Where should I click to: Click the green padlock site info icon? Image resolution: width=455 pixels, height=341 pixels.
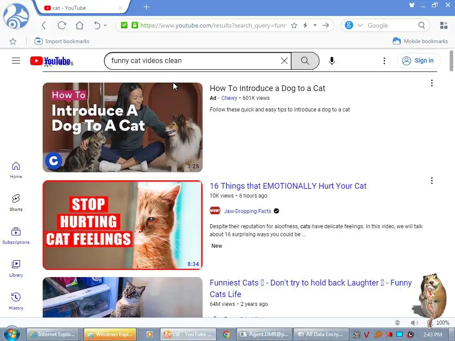[x=134, y=25]
